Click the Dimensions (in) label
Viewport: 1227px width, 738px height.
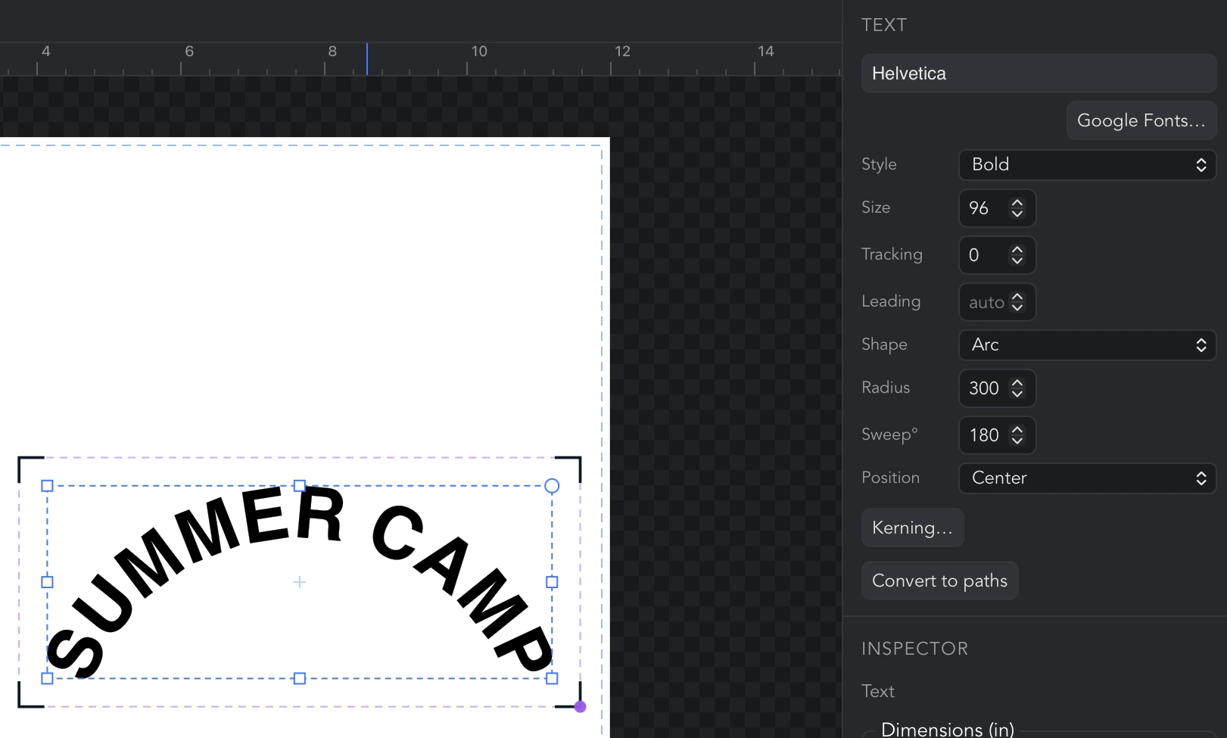(947, 730)
